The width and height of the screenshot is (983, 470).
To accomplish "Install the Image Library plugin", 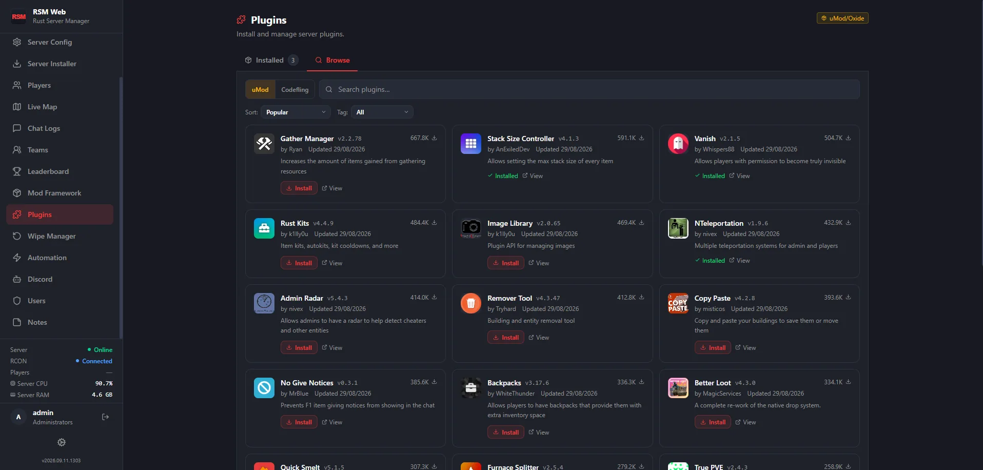I will (506, 263).
